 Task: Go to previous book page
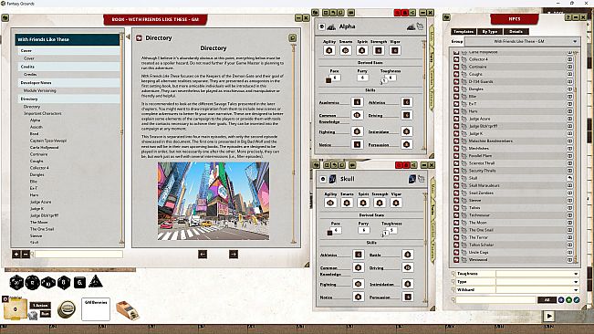[x=203, y=255]
